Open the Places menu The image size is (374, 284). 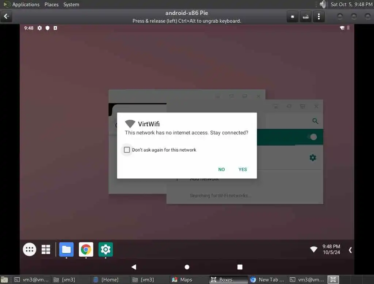click(x=51, y=4)
